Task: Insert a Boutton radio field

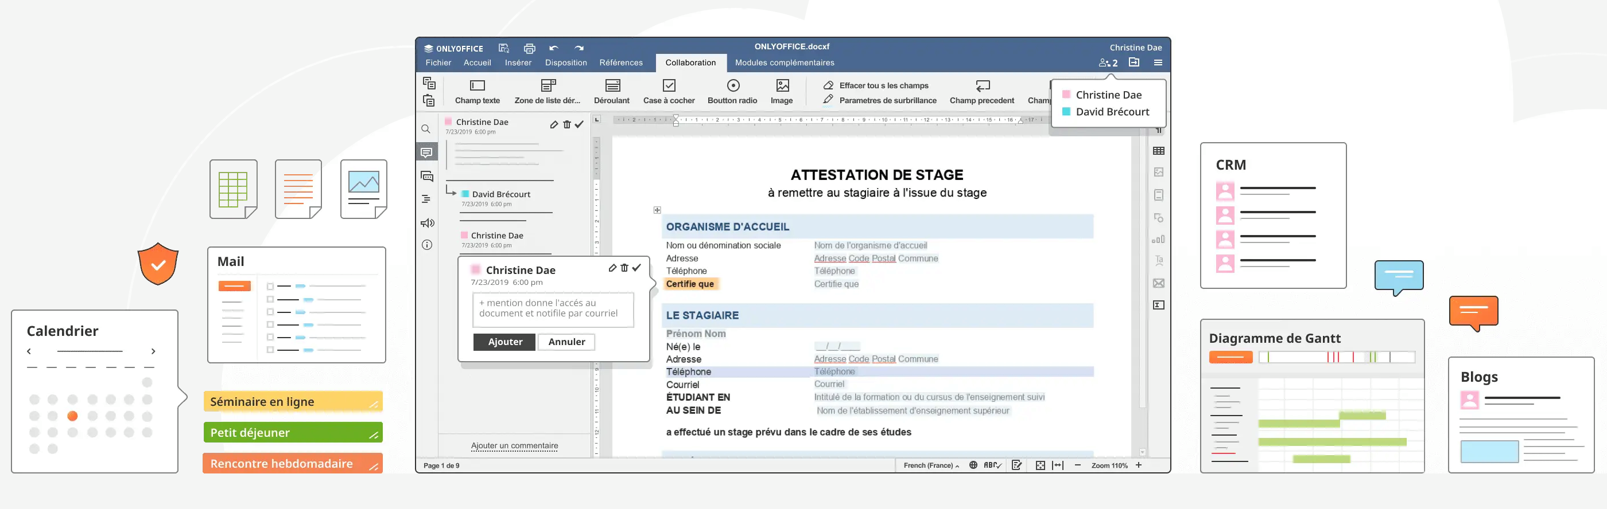Action: 732,92
